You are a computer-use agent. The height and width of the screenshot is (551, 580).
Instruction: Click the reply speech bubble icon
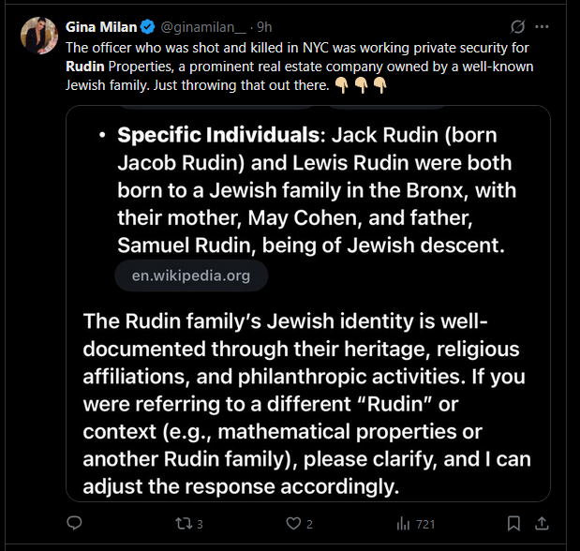tap(74, 523)
